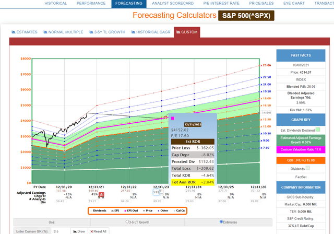Click the Company Information panel header
This screenshot has width=334, height=234.
(301, 188)
